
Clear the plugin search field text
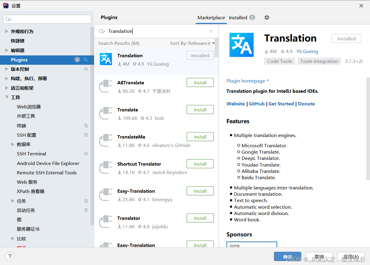tap(211, 31)
